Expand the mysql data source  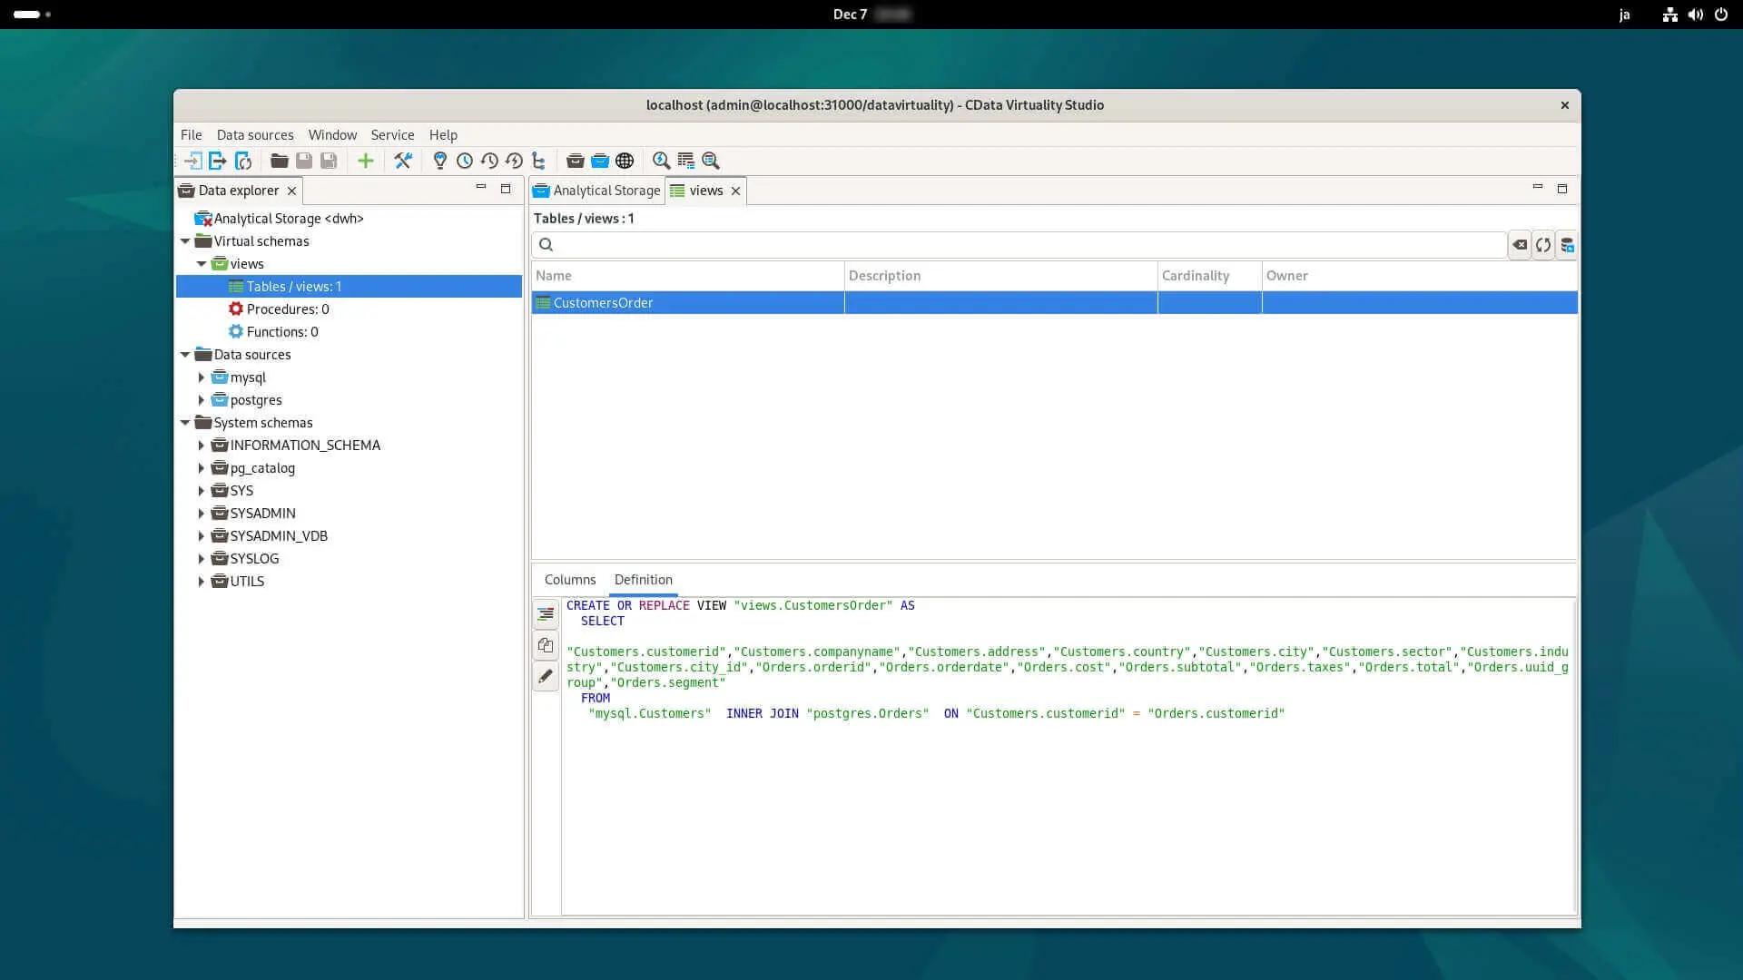(202, 377)
